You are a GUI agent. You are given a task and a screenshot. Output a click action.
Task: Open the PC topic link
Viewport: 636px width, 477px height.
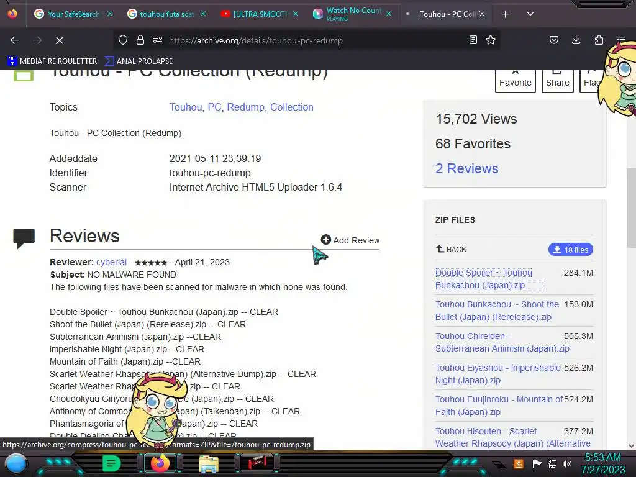point(214,107)
